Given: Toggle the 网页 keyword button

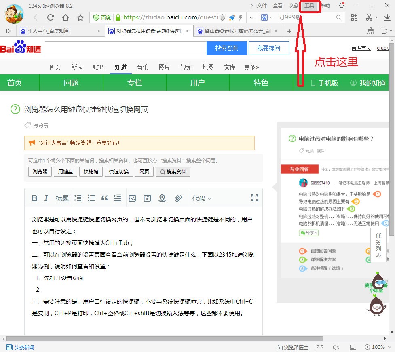Looking at the screenshot, I should (x=144, y=172).
